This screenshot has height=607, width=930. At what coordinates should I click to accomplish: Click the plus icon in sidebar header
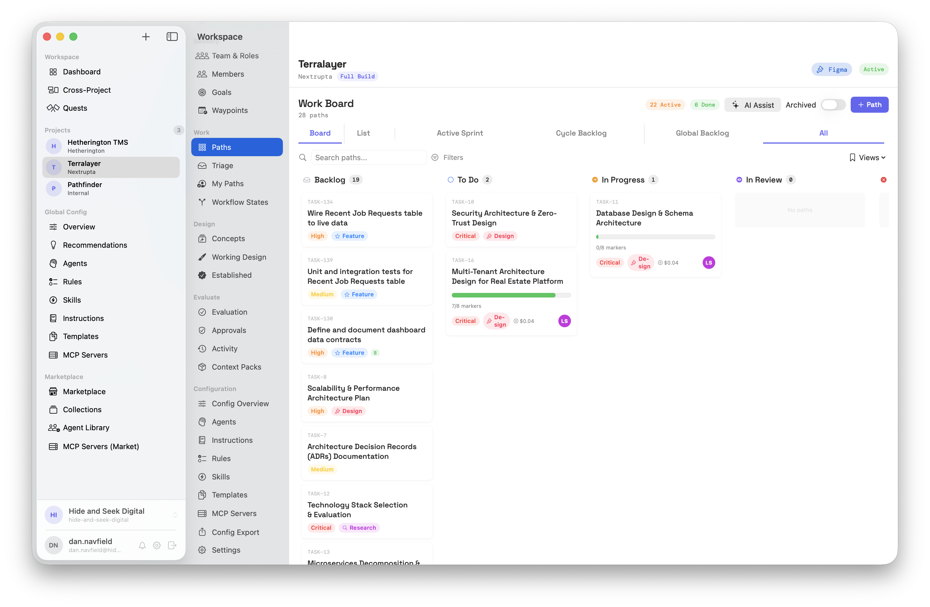[x=146, y=37]
